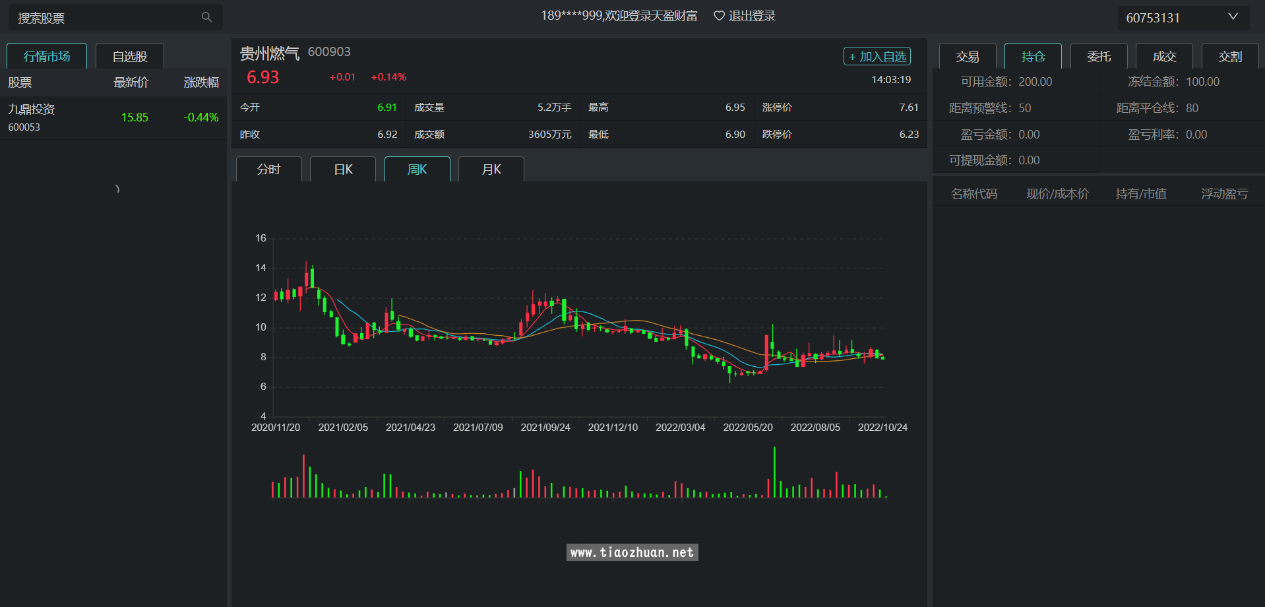Show the 月K monthly chart

tap(491, 170)
